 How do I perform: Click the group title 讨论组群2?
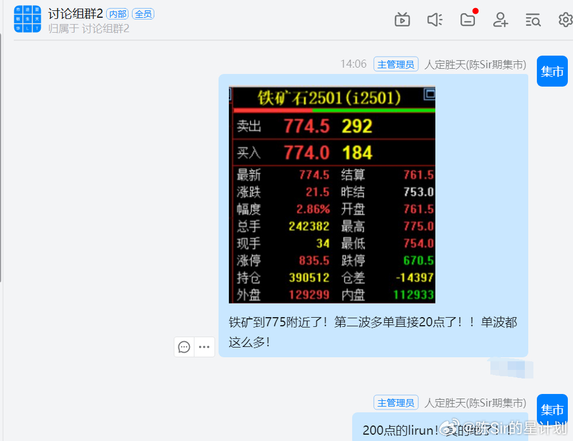coord(75,13)
